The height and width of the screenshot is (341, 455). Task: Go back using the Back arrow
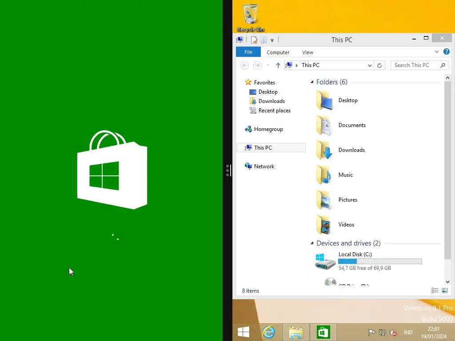coord(245,65)
